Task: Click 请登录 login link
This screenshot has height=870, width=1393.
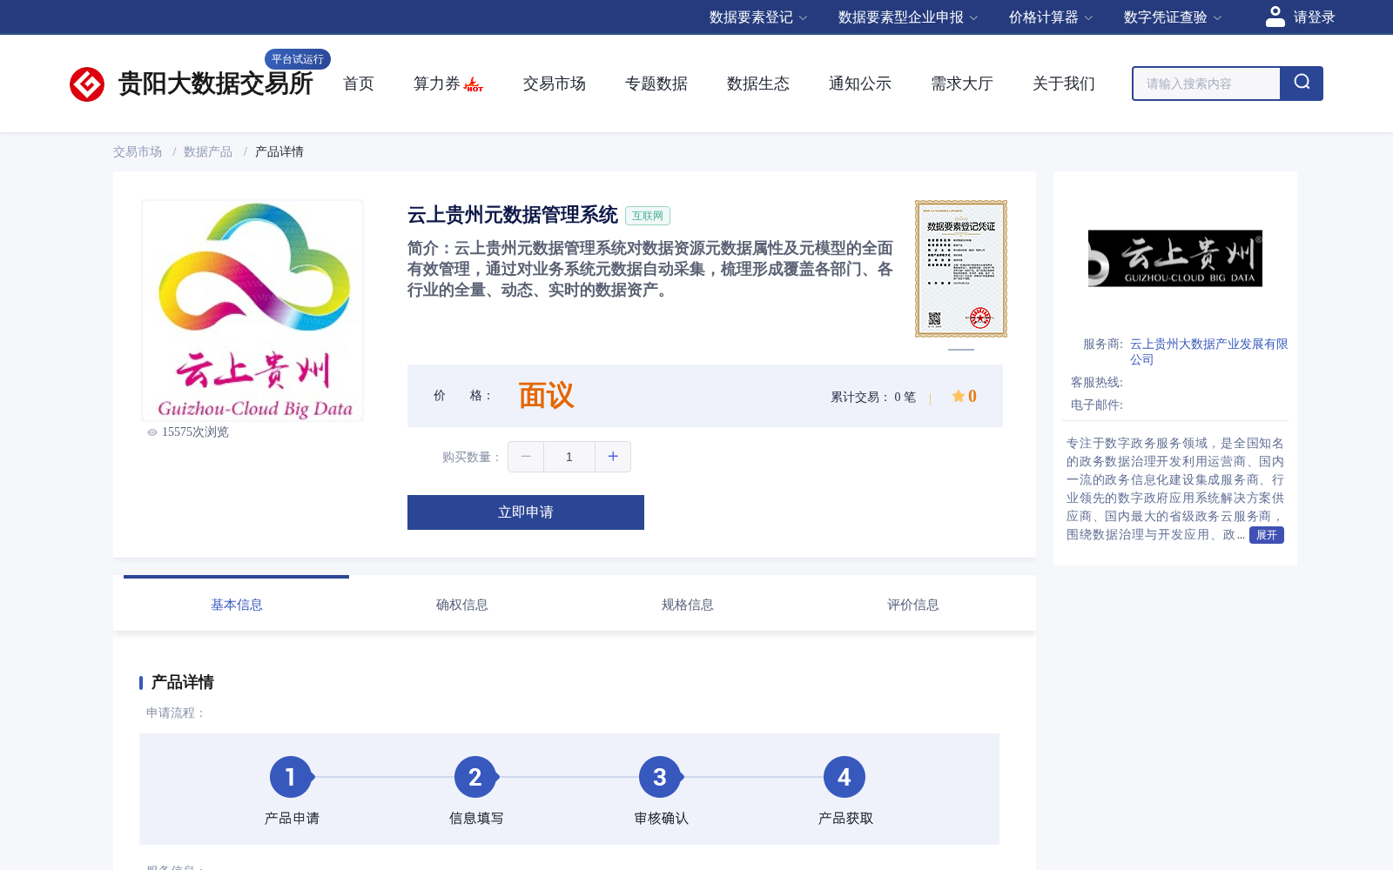Action: [1314, 17]
